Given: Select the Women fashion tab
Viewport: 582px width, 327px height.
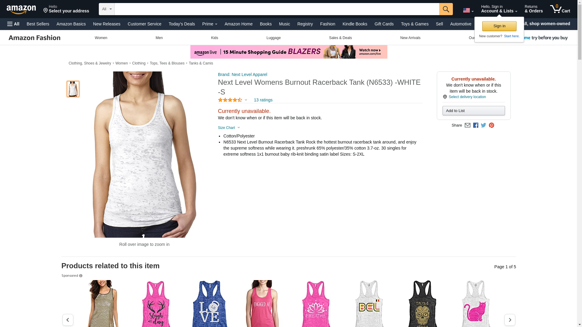Looking at the screenshot, I should tap(101, 38).
